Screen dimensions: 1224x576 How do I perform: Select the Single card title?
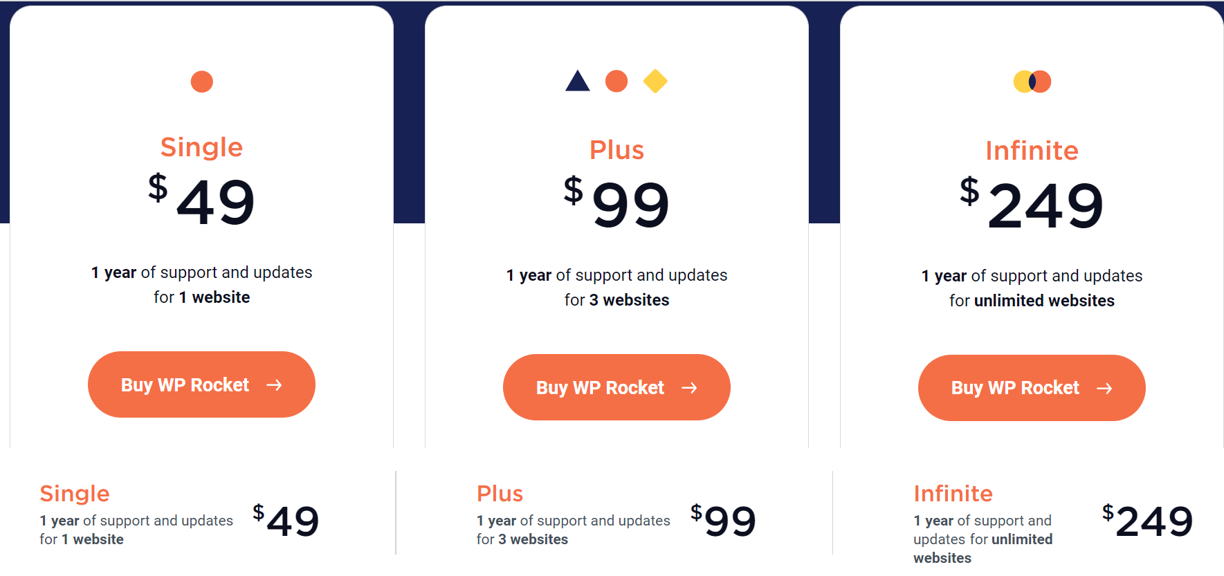(x=201, y=147)
